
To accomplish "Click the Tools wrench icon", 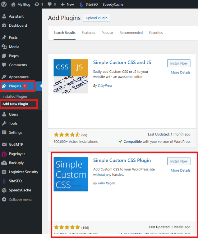I will [4, 123].
